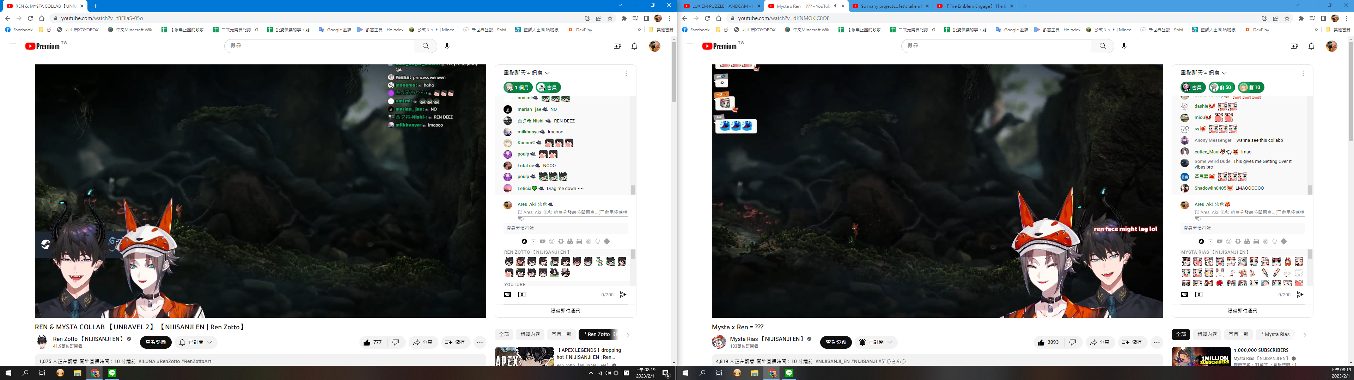The image size is (1354, 380).
Task: Bookmark the left page with the star icon
Action: coord(610,18)
